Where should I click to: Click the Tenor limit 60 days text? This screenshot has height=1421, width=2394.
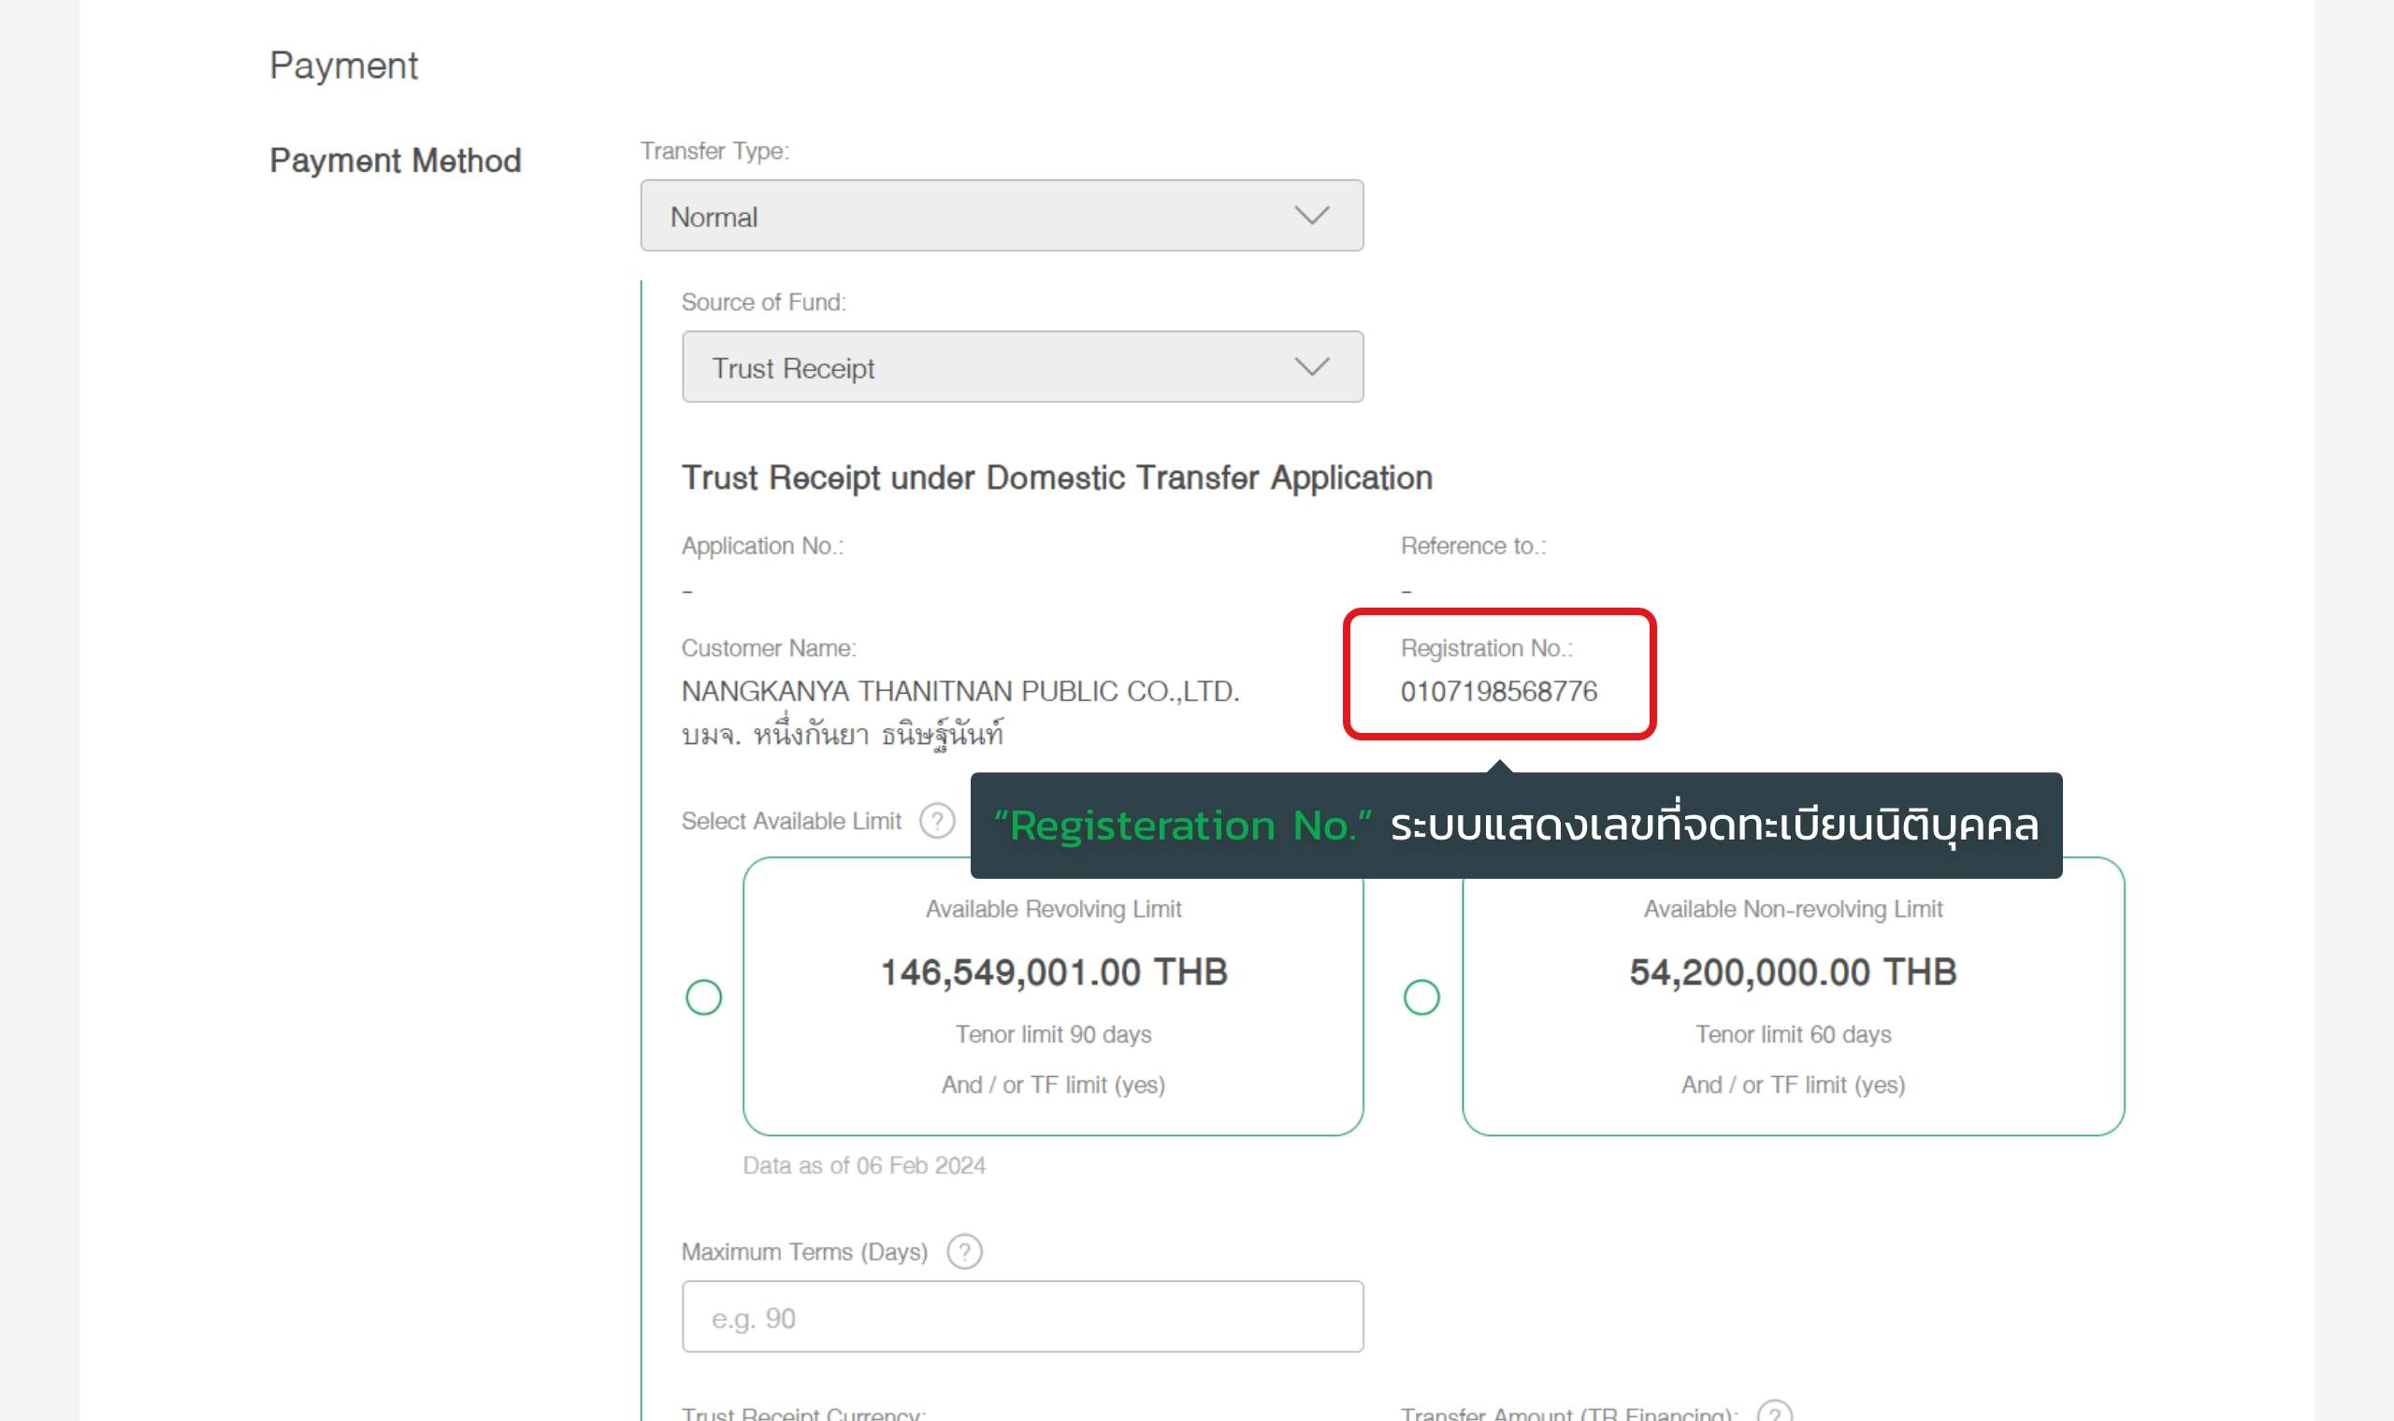[x=1793, y=1034]
